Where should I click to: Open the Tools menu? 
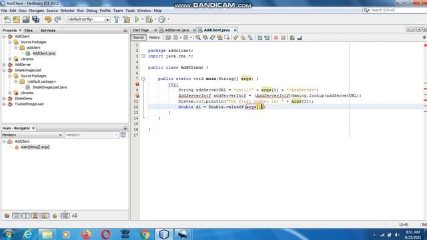tap(130, 11)
